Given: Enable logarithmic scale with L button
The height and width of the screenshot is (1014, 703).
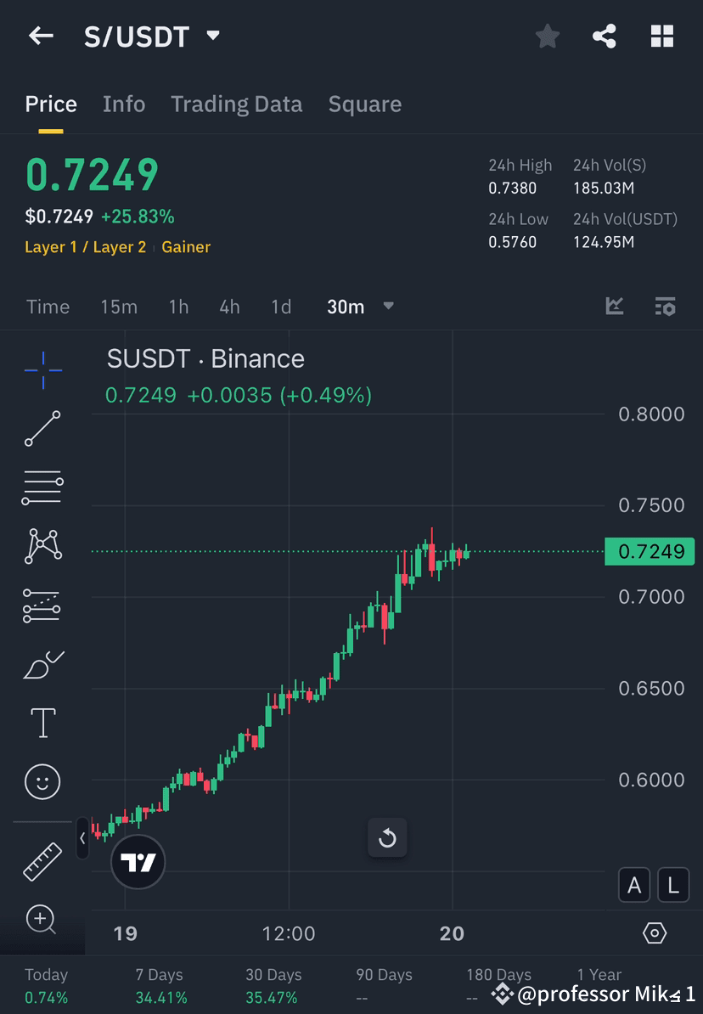Looking at the screenshot, I should 673,885.
